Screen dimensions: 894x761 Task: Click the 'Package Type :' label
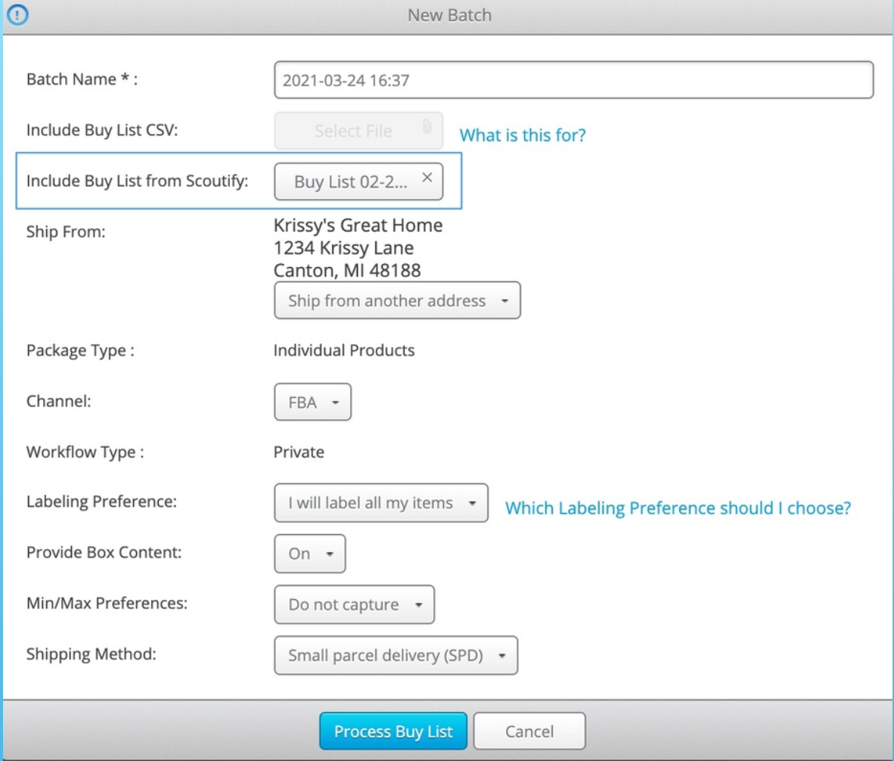(x=80, y=350)
